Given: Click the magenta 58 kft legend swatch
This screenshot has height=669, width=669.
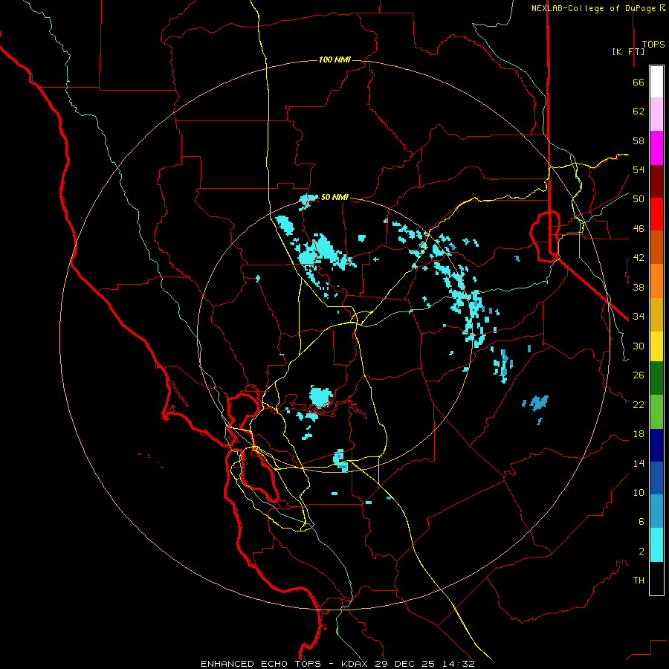Looking at the screenshot, I should [656, 148].
